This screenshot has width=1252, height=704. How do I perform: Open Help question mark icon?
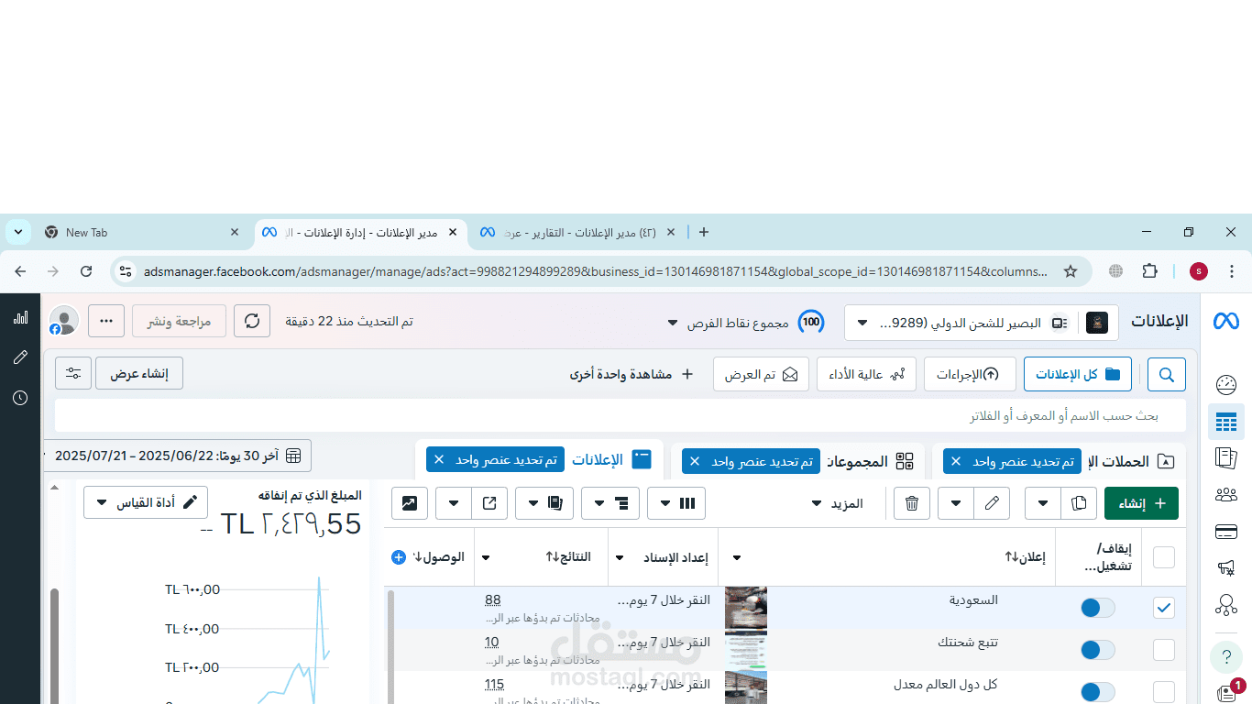(x=1226, y=656)
